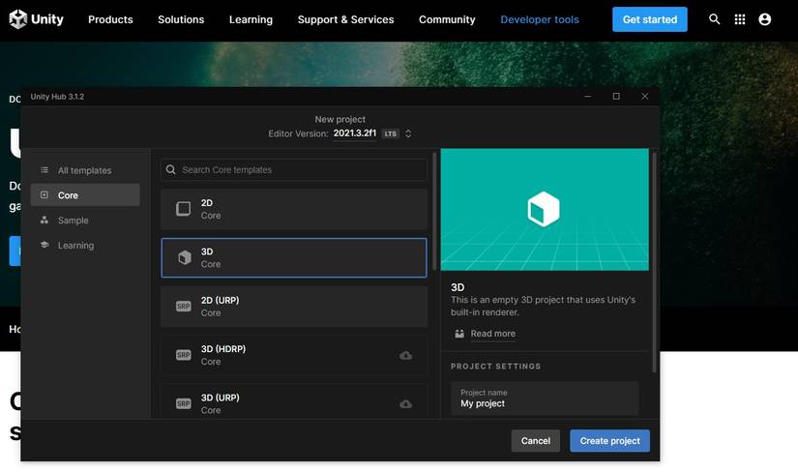
Task: Click the LTS badge beside editor version
Action: tap(391, 133)
